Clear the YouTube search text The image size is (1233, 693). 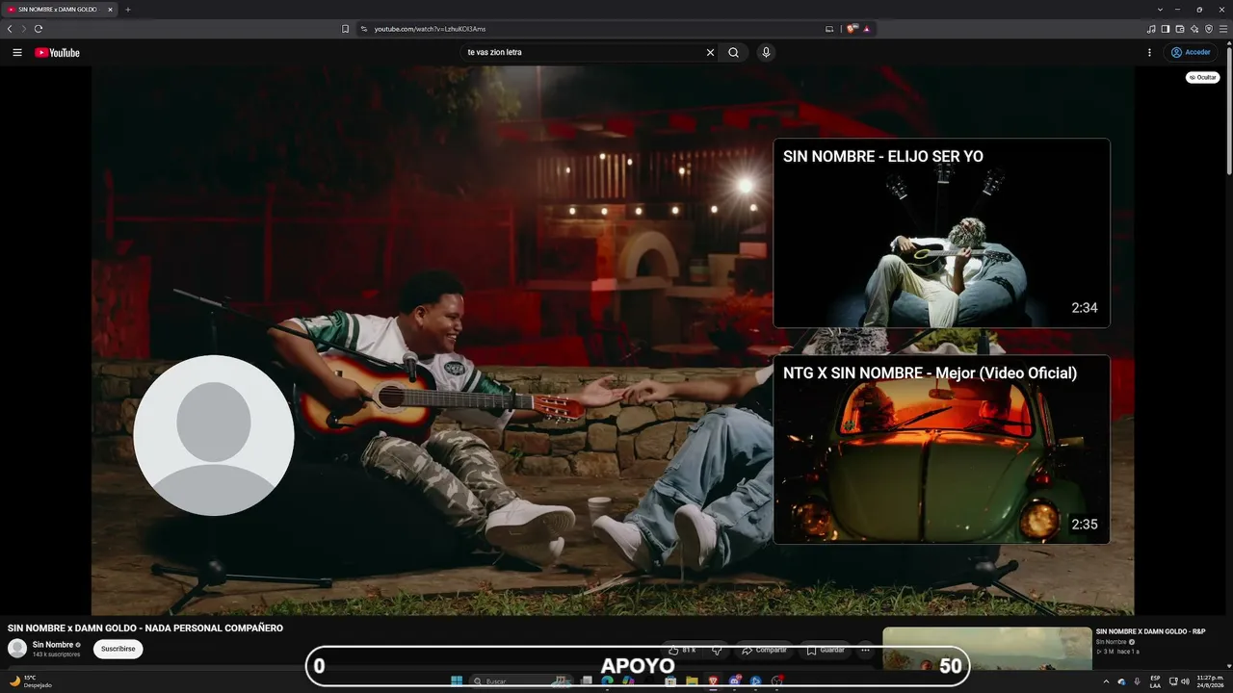point(711,53)
